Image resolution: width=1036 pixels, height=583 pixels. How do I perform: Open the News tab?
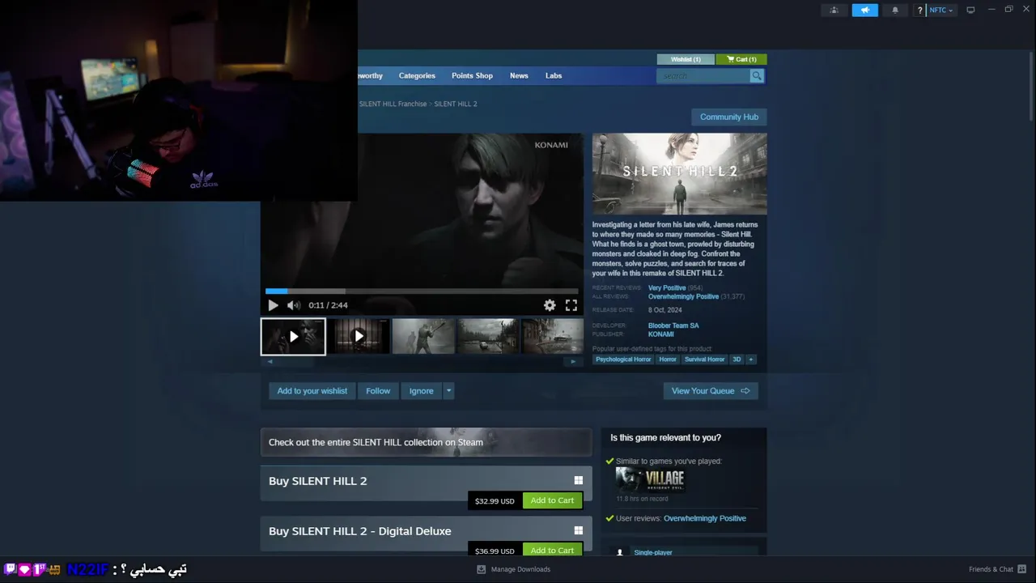[x=519, y=75]
